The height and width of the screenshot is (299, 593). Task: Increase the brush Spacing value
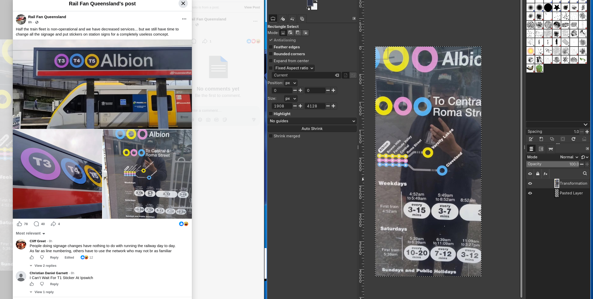[587, 131]
